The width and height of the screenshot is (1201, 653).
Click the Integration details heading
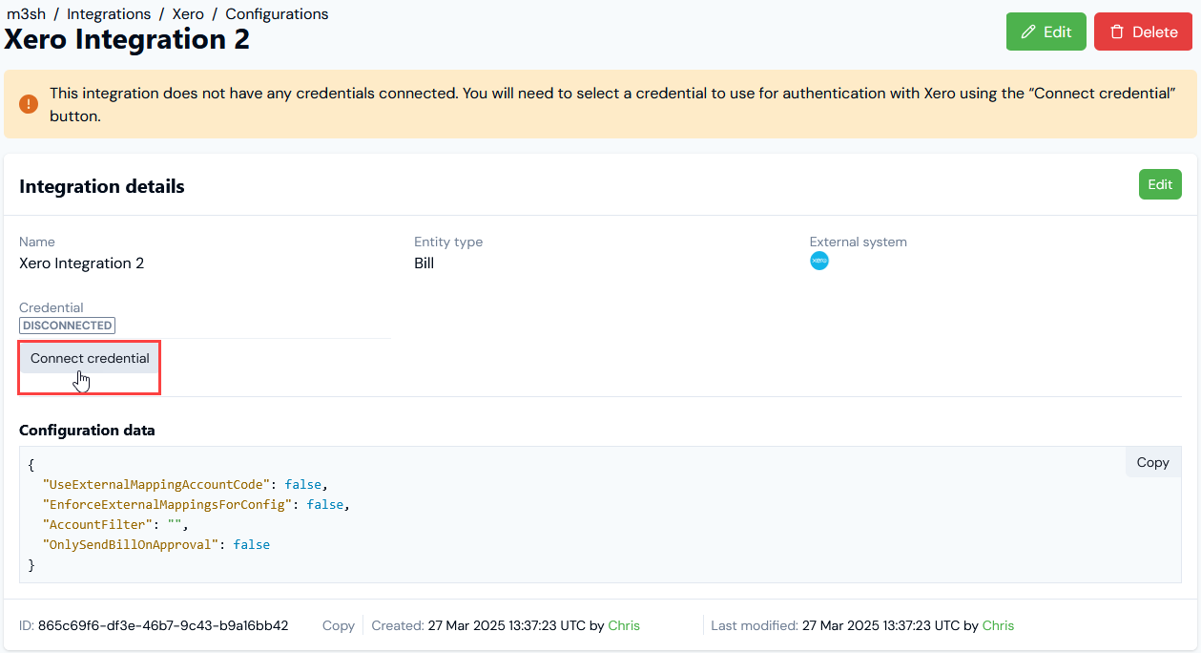pos(102,186)
